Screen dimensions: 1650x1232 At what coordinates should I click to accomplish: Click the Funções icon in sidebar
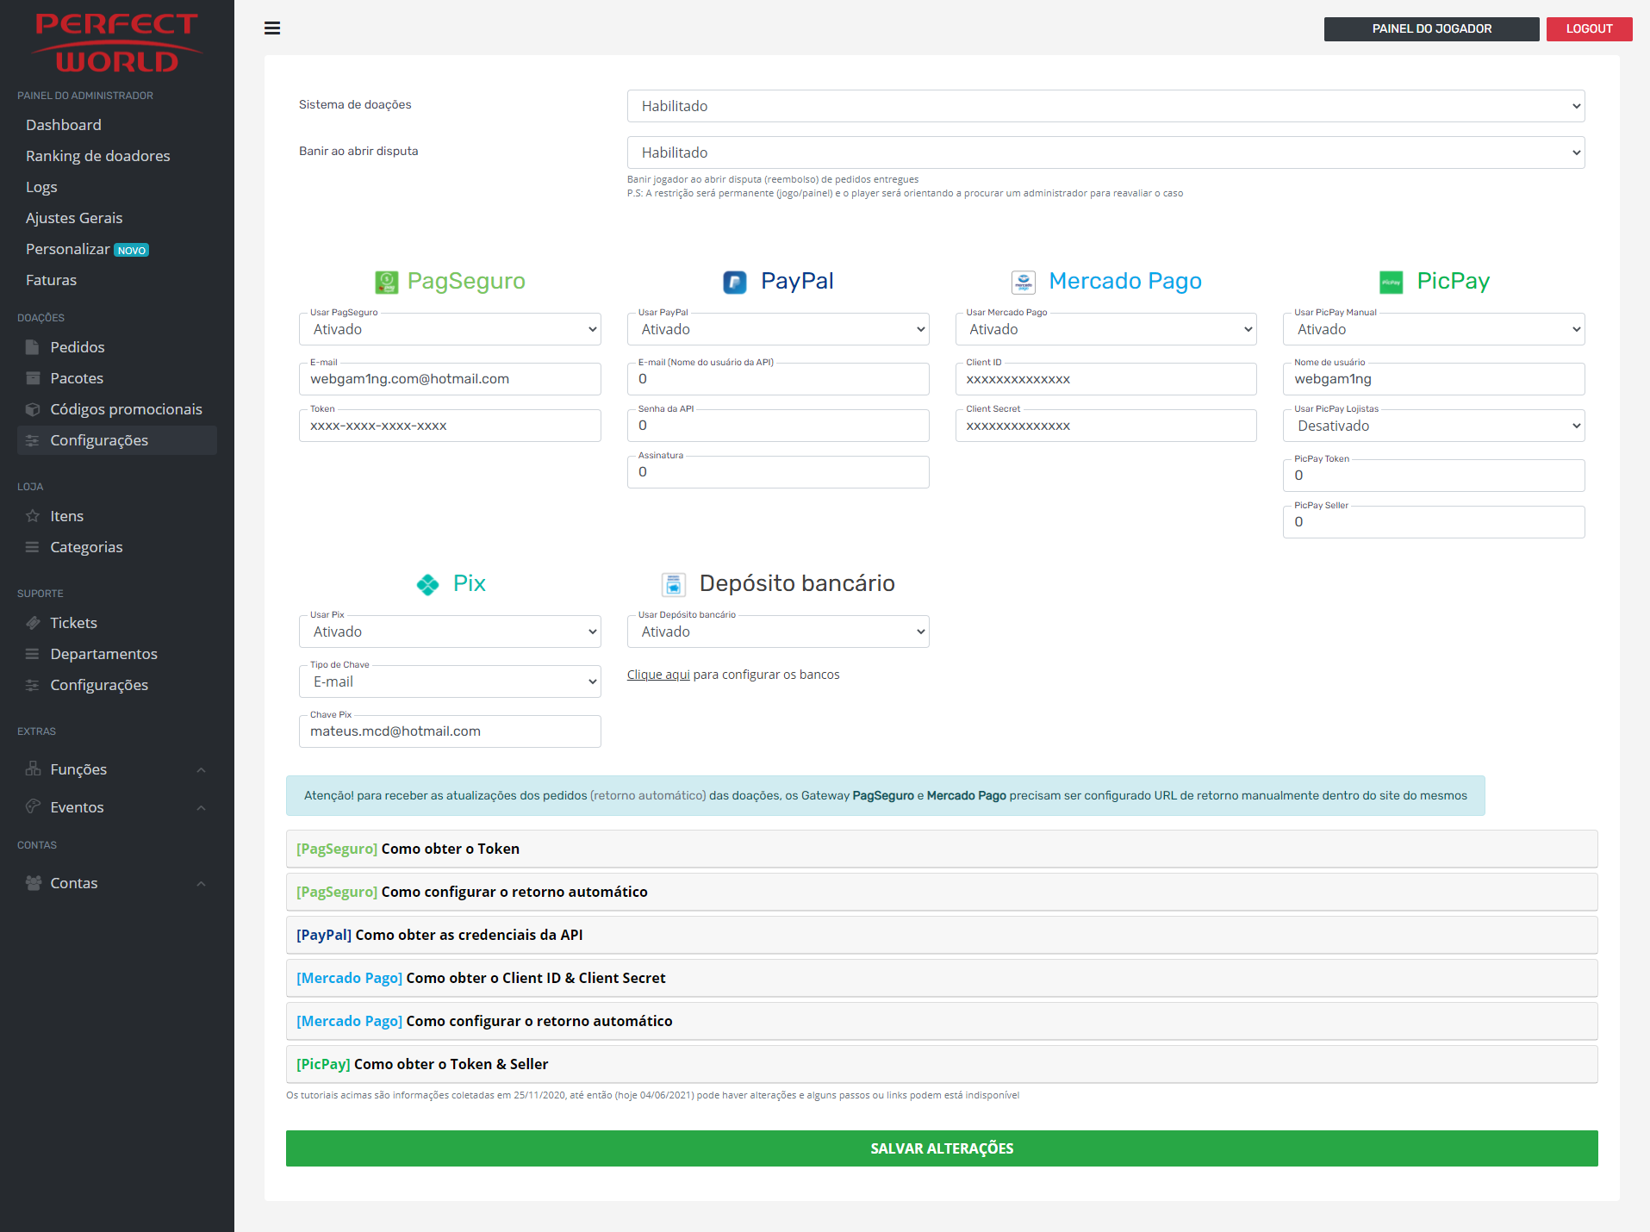[33, 768]
